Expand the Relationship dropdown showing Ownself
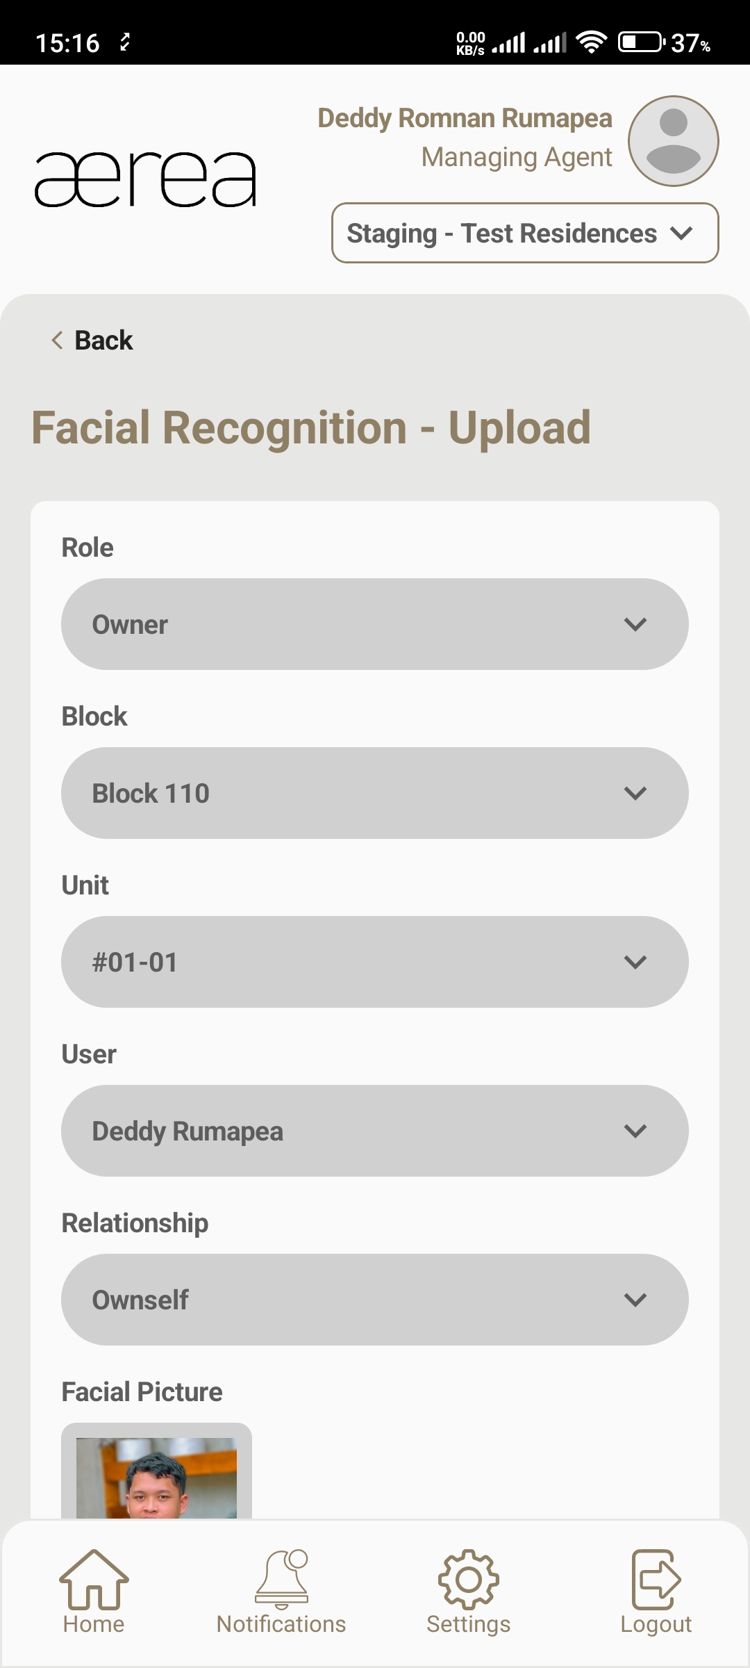Screen dimensions: 750x1668 375,1300
